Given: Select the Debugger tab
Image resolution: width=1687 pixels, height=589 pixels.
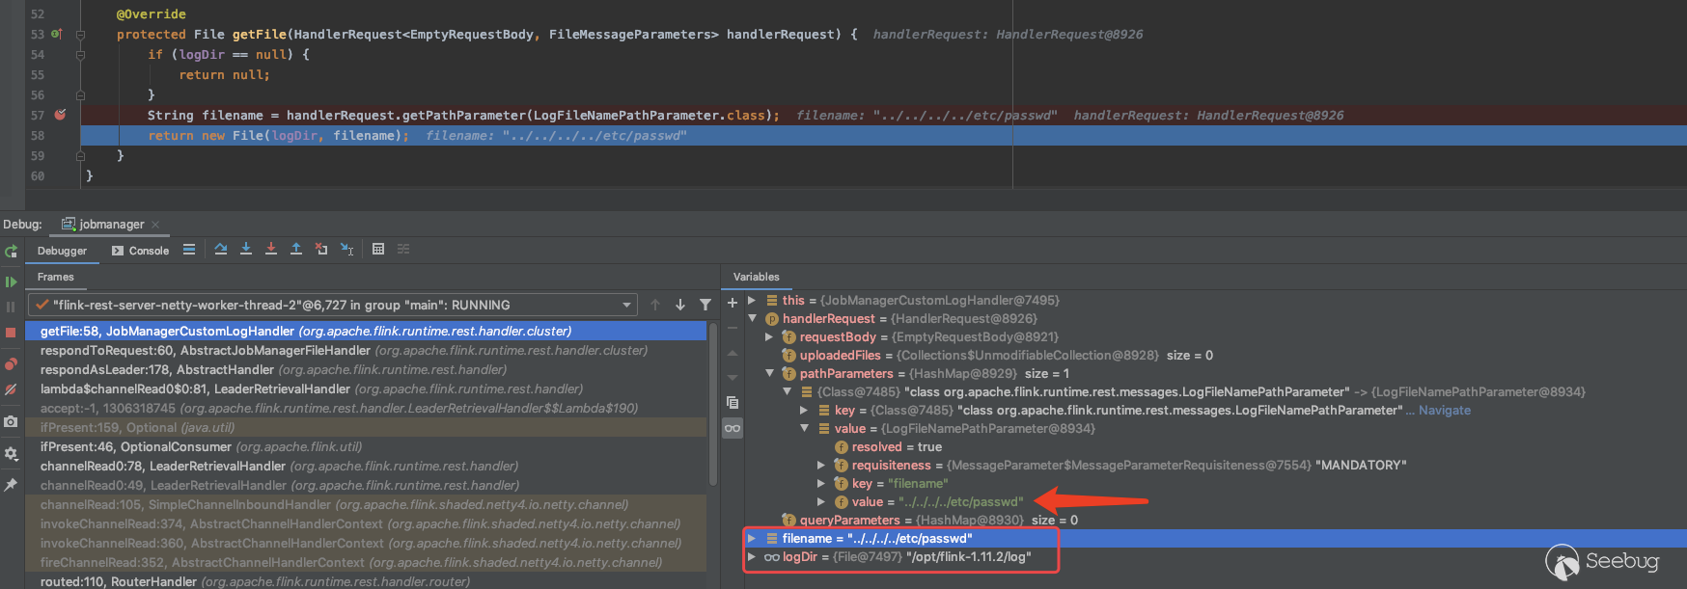Looking at the screenshot, I should (x=62, y=251).
